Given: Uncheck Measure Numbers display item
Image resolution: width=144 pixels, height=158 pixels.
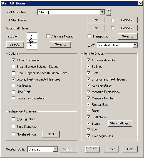Looking at the screenshot, I should click(x=88, y=98).
